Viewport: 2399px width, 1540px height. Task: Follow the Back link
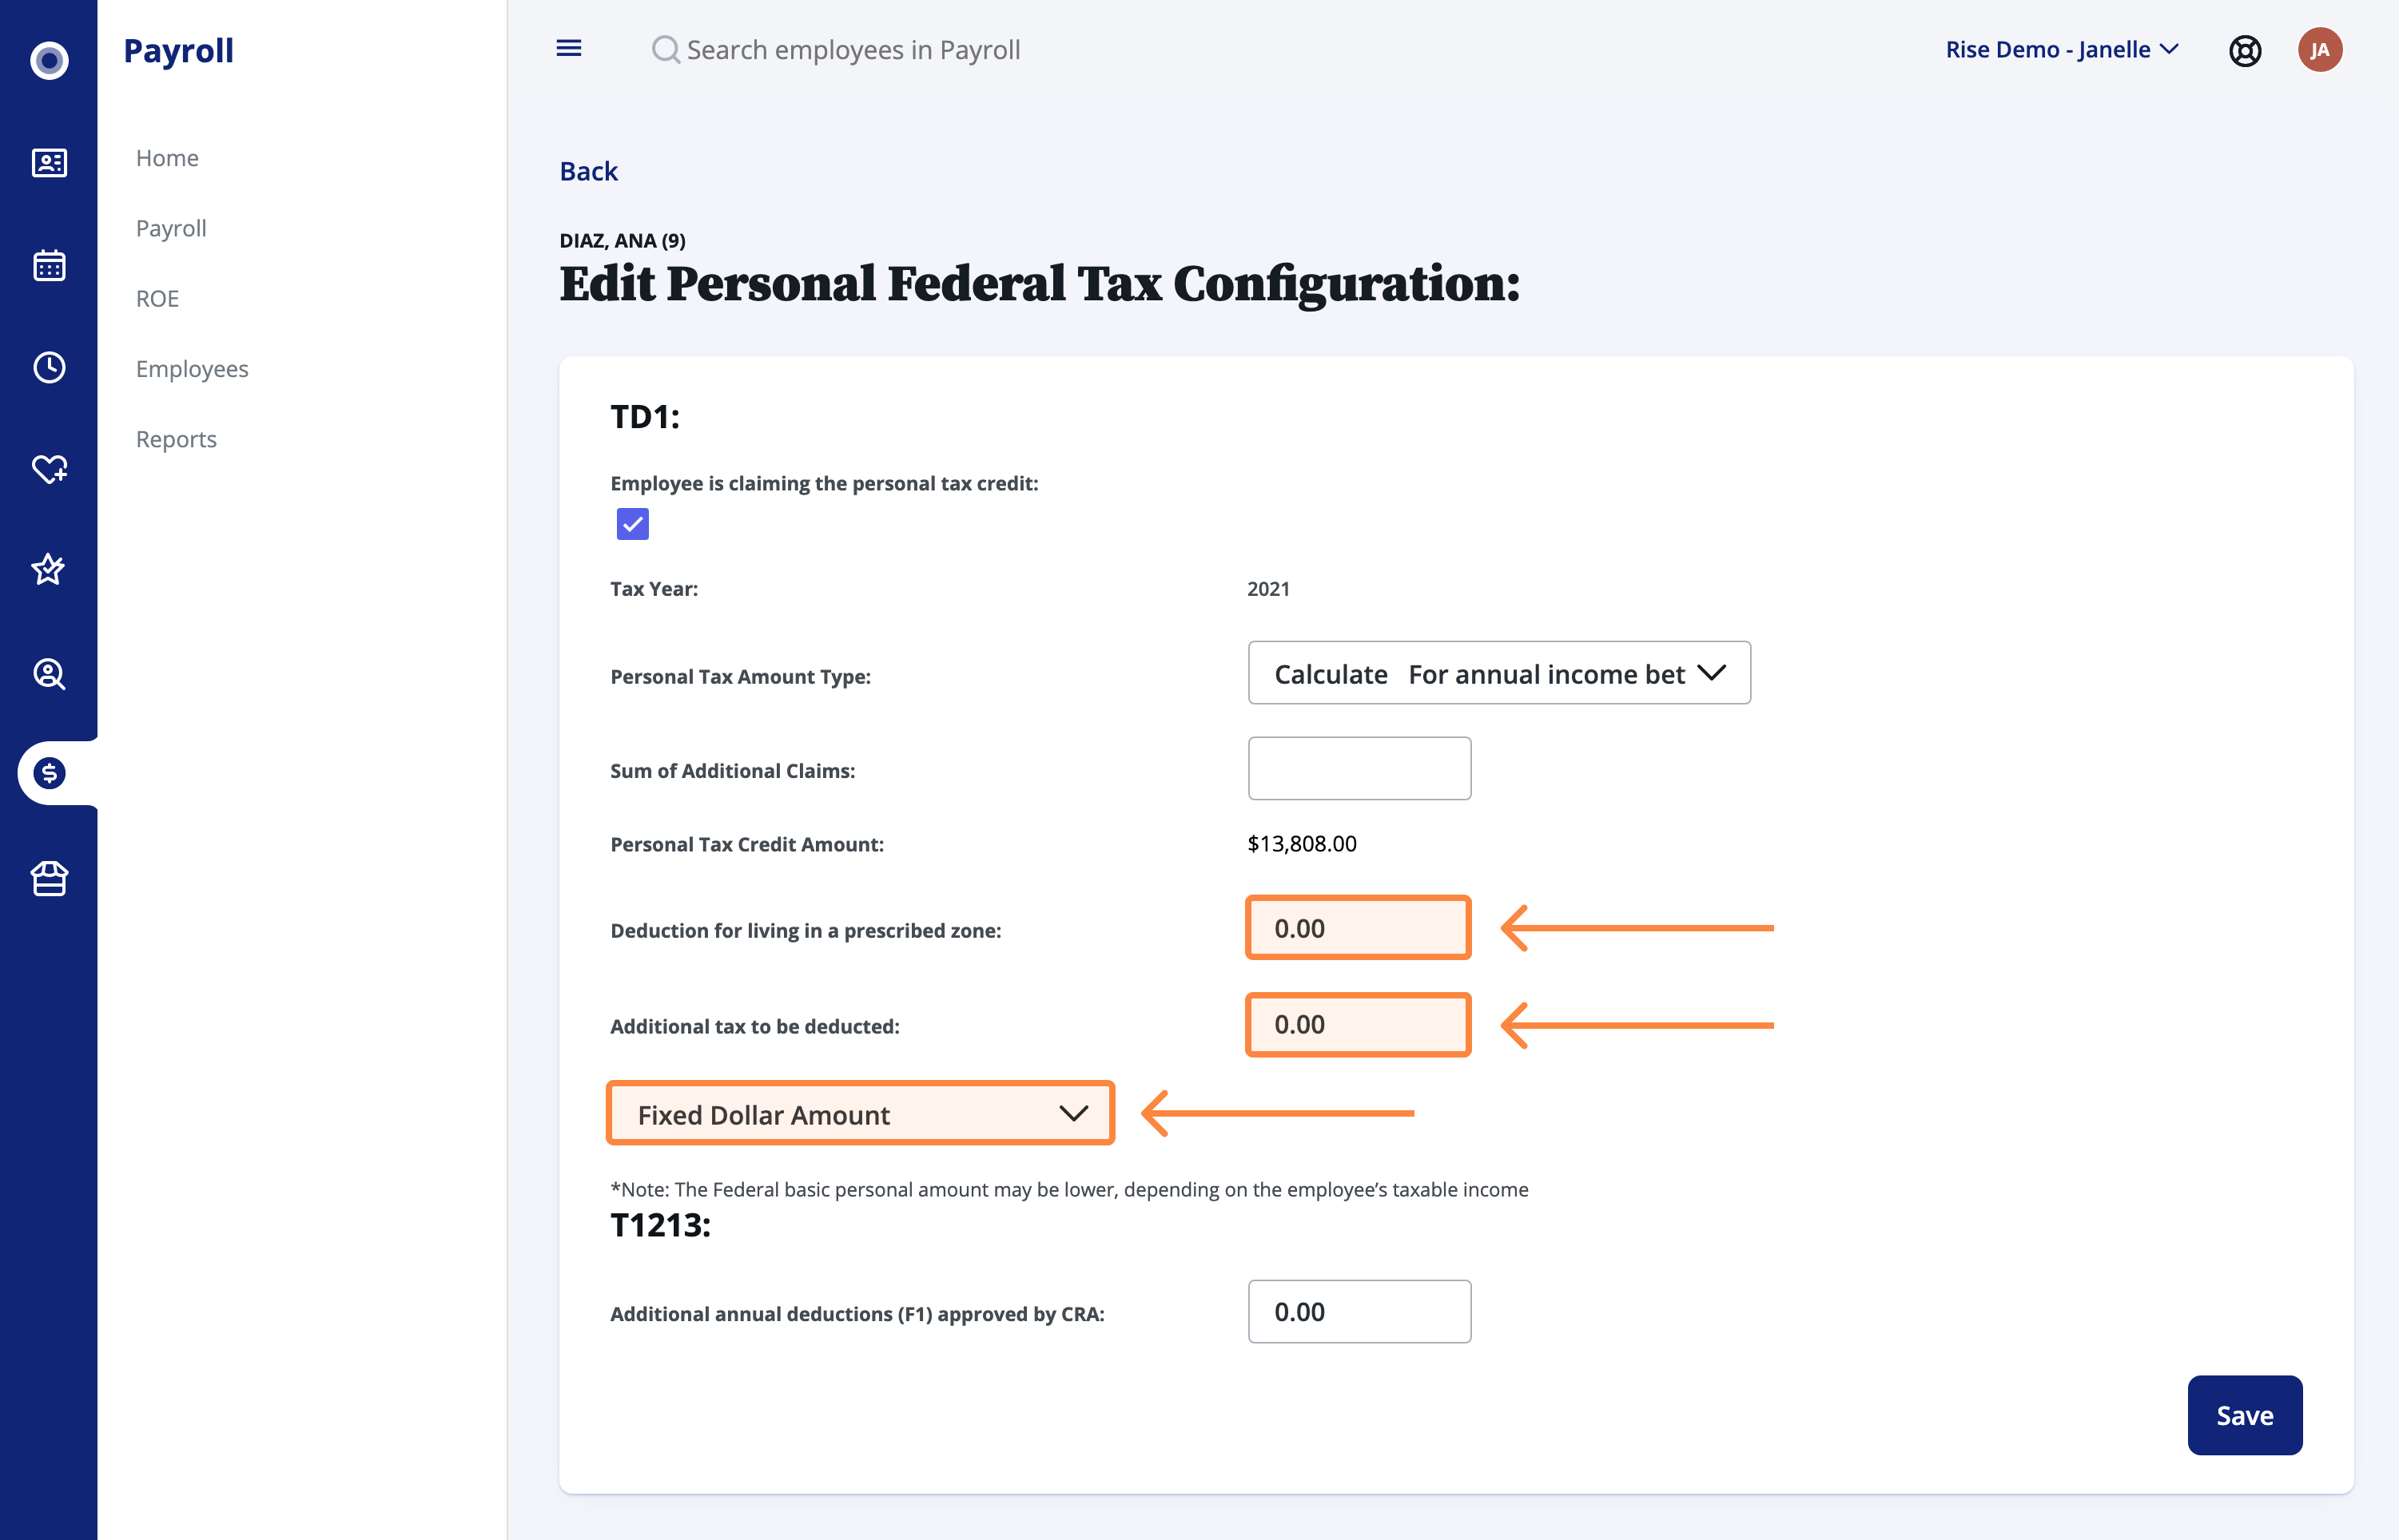coord(588,171)
